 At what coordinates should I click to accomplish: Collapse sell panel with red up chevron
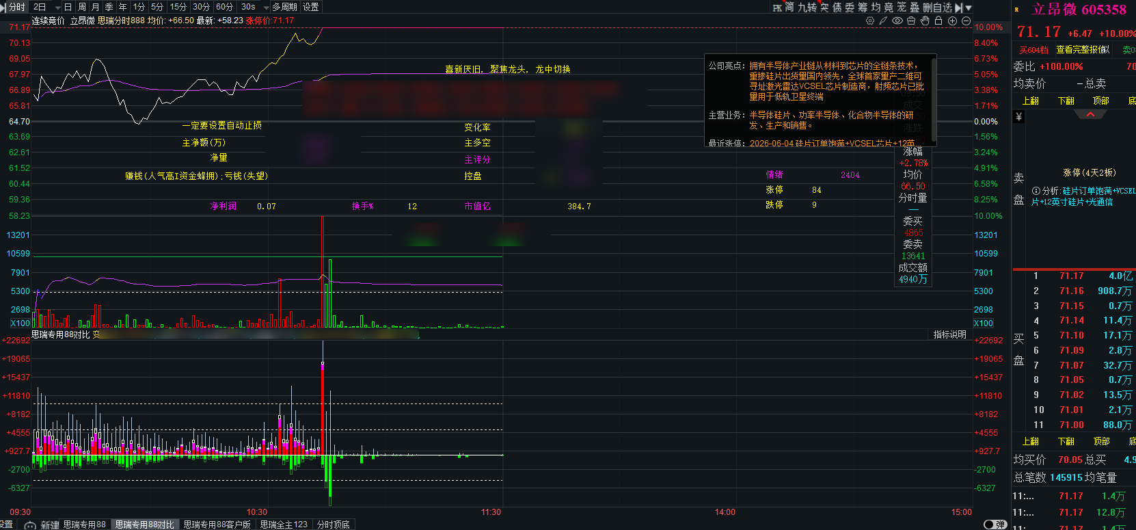coord(1091,114)
